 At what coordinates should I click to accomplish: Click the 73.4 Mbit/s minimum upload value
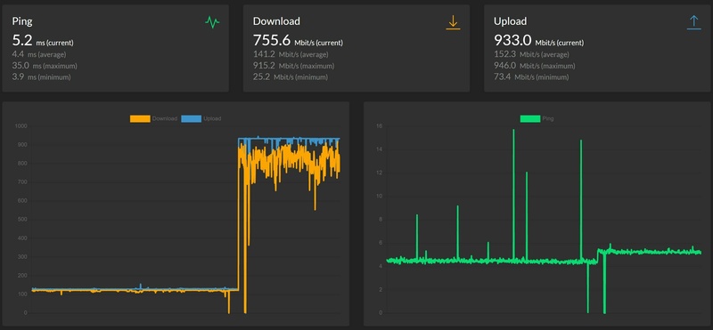pos(531,77)
